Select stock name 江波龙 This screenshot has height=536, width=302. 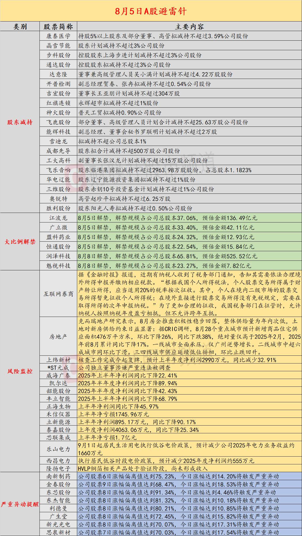(x=58, y=218)
